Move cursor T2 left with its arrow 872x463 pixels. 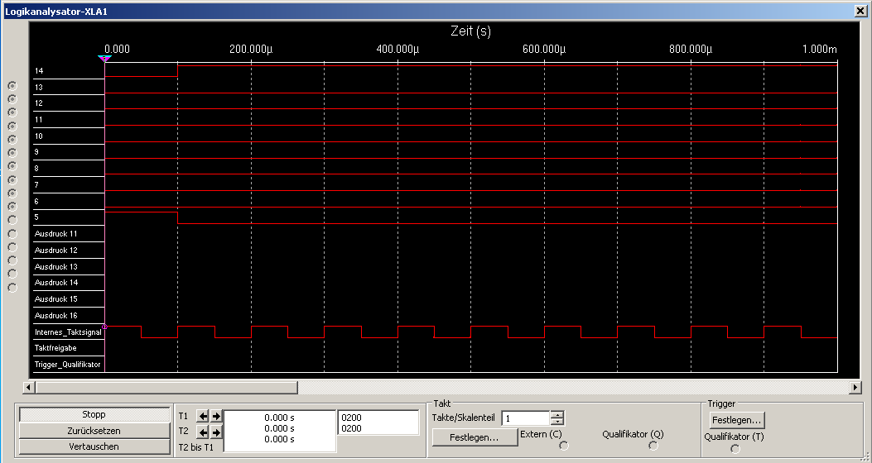click(203, 432)
